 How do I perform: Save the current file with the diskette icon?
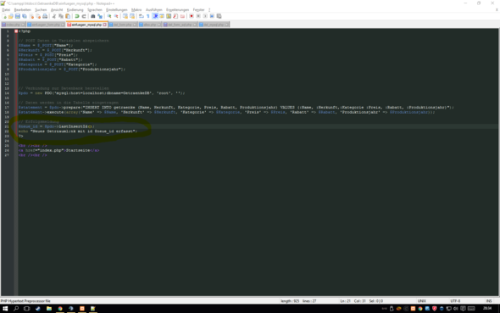coord(18,16)
